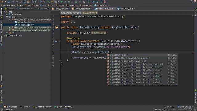Collapse the first com.gohool.showactivity package
Screen dimensions: 197x111
tap(10, 19)
